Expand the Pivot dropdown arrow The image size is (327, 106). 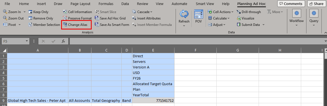point(20,24)
